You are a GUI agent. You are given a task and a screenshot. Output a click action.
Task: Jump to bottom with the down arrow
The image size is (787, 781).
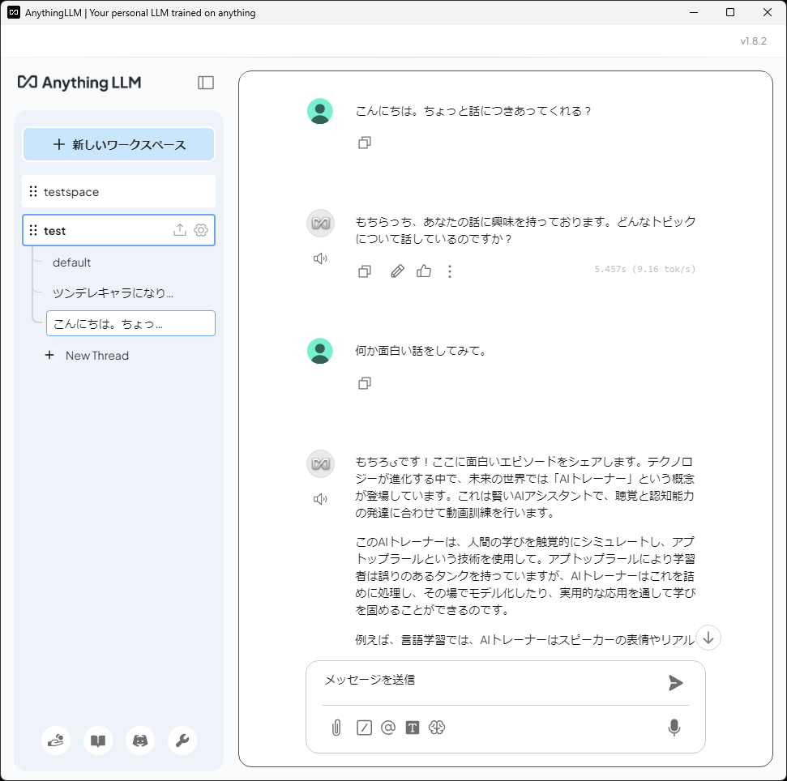click(x=708, y=638)
